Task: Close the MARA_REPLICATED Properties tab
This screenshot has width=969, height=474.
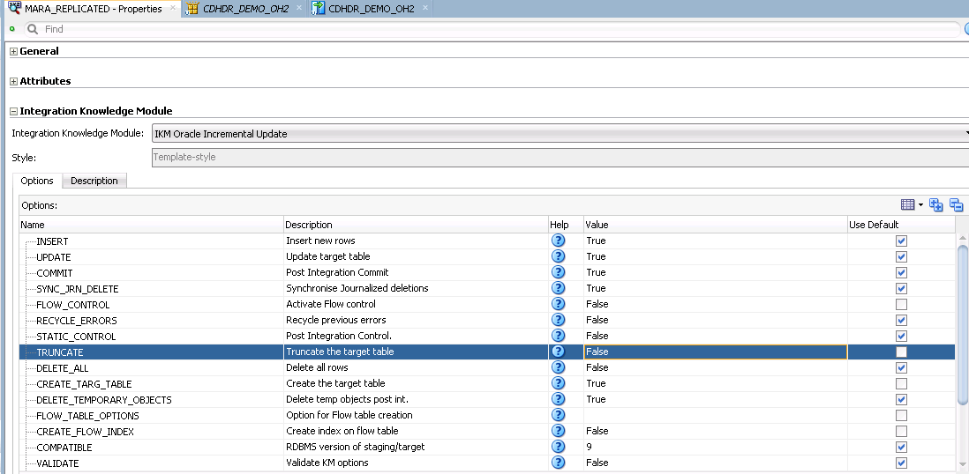Action: pyautogui.click(x=173, y=8)
